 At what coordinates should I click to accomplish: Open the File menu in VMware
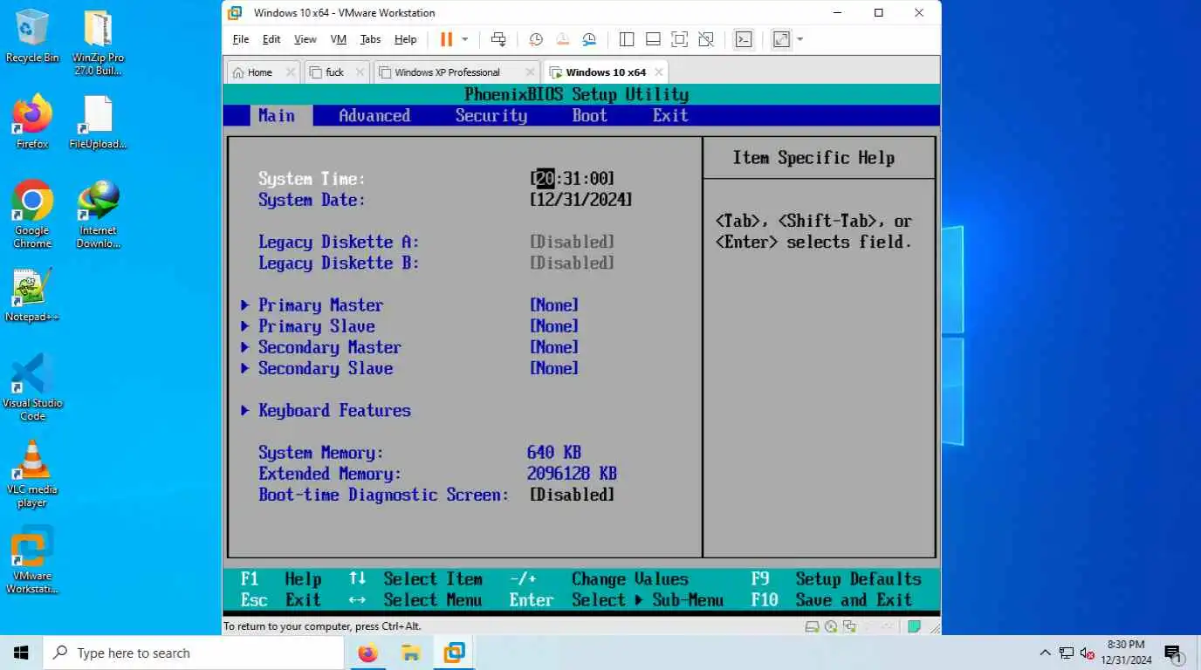241,39
